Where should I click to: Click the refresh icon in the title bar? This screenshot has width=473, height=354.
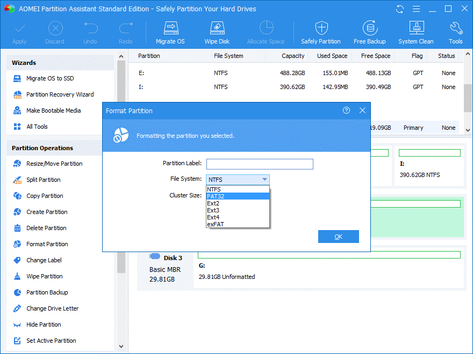coord(399,9)
